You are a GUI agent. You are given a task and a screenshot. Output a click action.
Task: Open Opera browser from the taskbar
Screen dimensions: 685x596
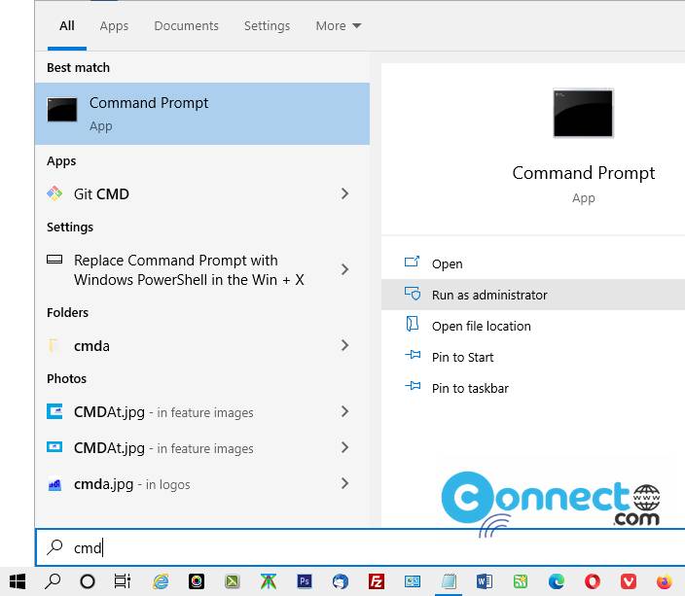[x=593, y=581]
